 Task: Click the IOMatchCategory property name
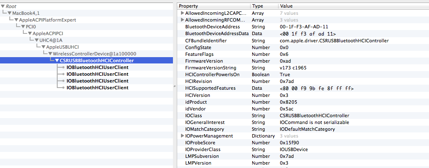coord(205,129)
